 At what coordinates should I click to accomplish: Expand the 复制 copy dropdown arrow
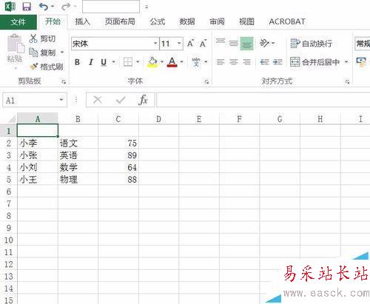pyautogui.click(x=62, y=53)
